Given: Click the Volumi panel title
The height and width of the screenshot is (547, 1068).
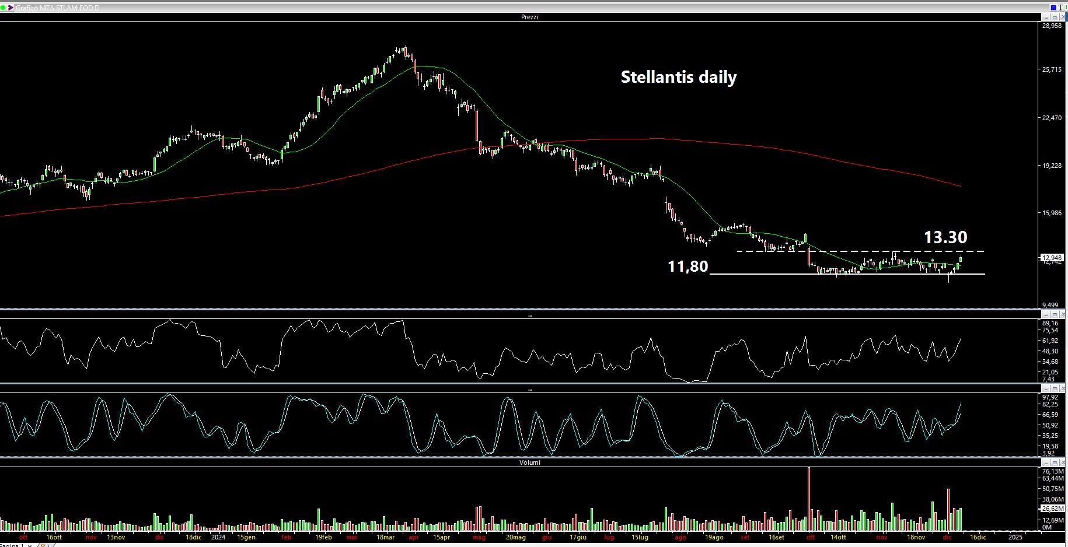Looking at the screenshot, I should [x=529, y=462].
